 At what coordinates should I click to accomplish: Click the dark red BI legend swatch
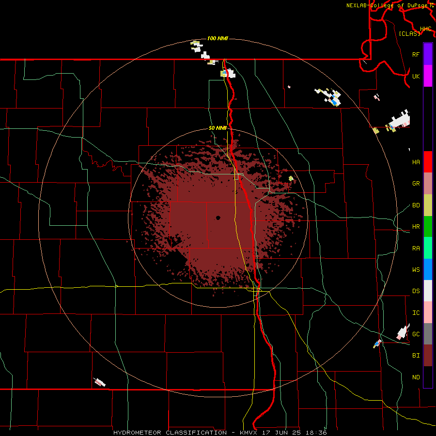click(428, 356)
